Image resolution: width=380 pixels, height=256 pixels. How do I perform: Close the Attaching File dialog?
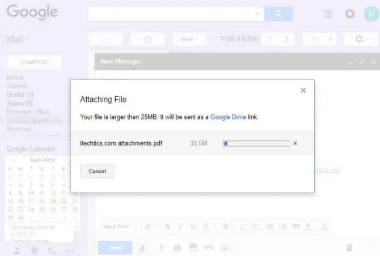pos(303,90)
